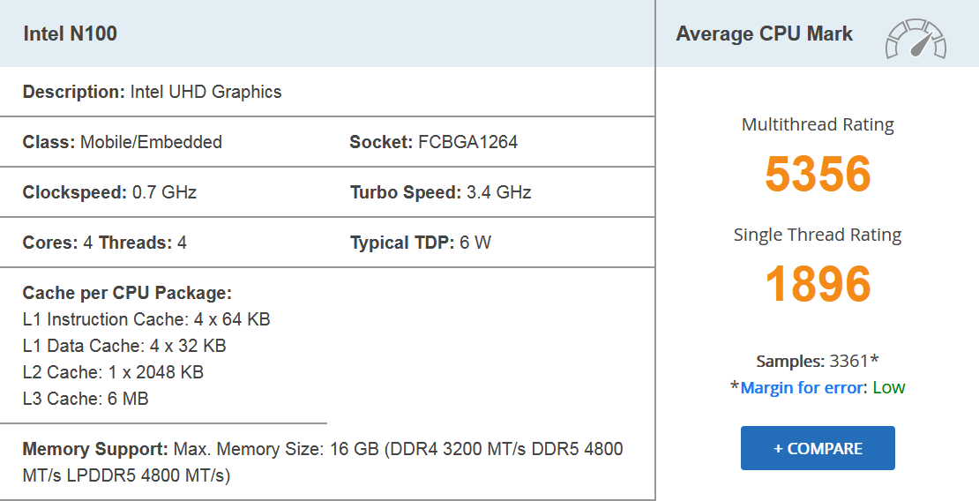Click the L2 Cache 1 x 2048 KB line

[113, 372]
